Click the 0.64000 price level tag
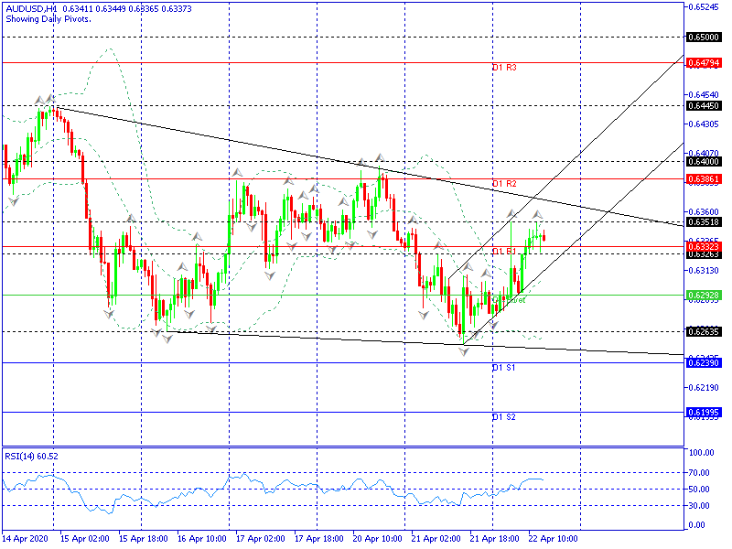This screenshot has width=732, height=549. (702, 161)
